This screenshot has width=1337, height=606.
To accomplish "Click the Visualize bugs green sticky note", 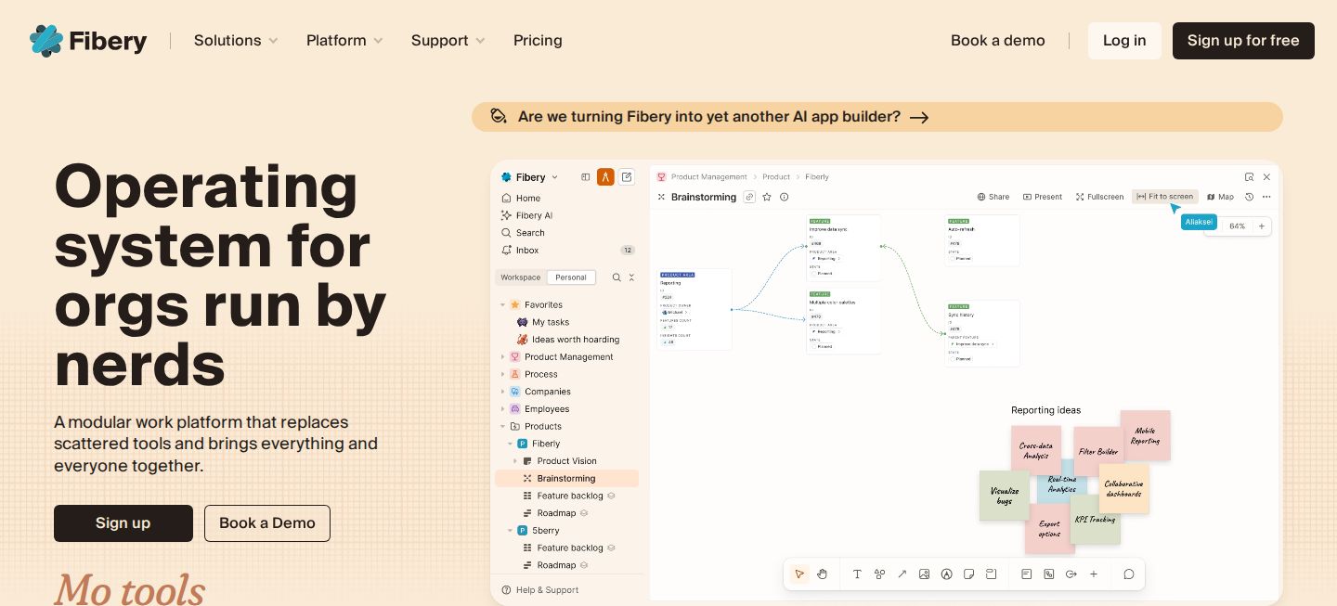I will click(1005, 496).
